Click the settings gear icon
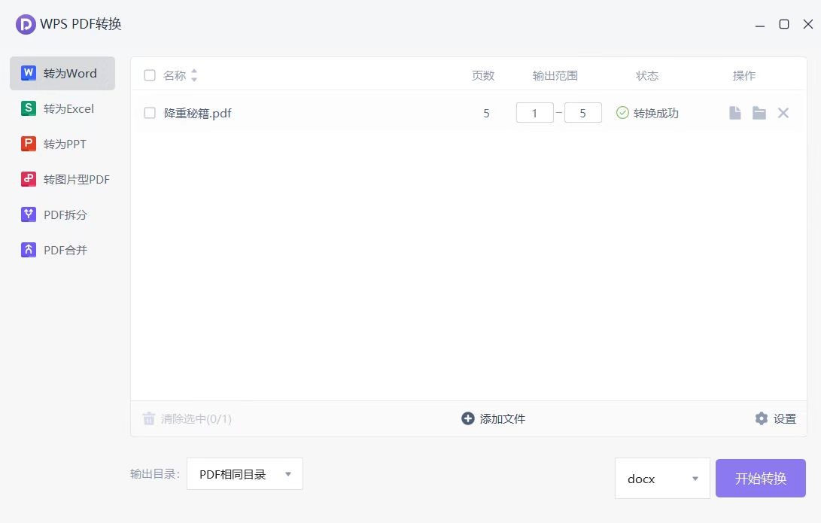 click(762, 418)
